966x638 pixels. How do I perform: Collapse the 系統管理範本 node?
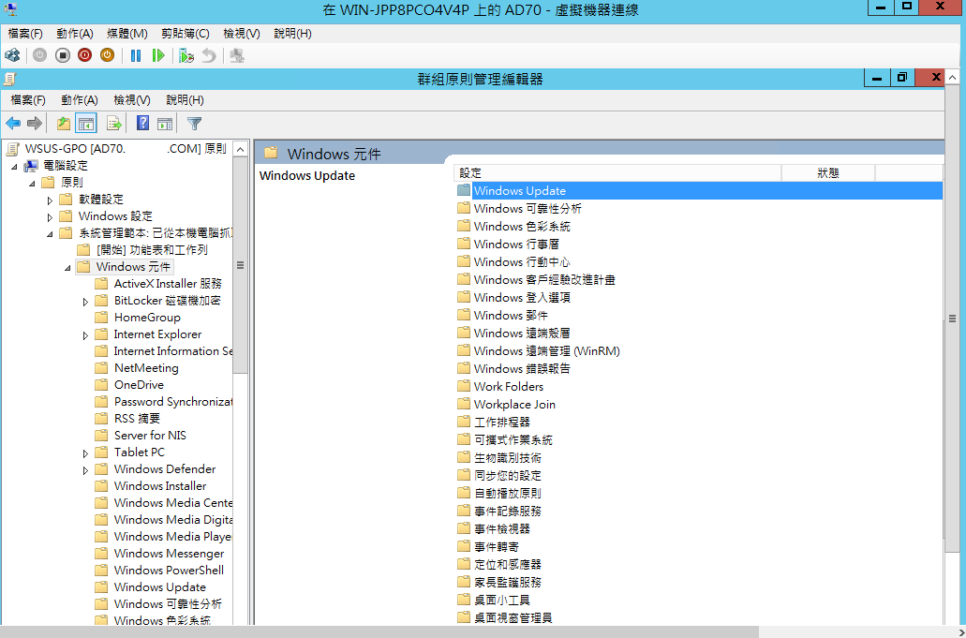click(x=50, y=234)
